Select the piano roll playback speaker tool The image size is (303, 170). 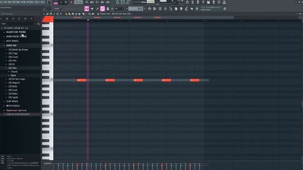pos(93,14)
